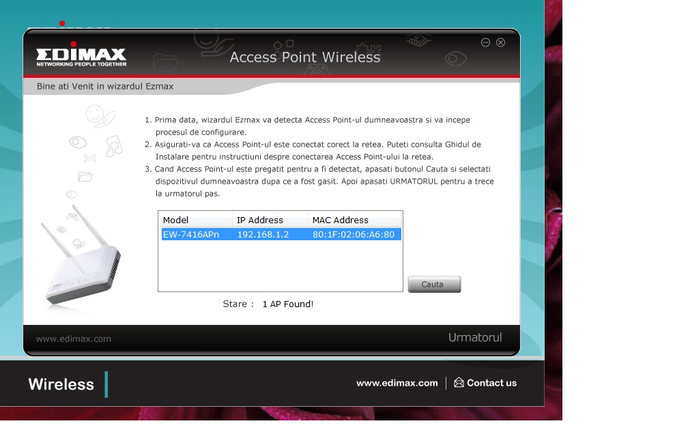The width and height of the screenshot is (688, 430).
Task: Click the handshake icon in header banner
Action: (418, 40)
